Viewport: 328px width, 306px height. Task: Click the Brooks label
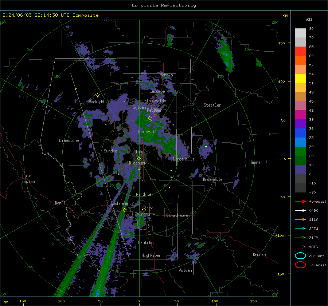[x=259, y=255]
